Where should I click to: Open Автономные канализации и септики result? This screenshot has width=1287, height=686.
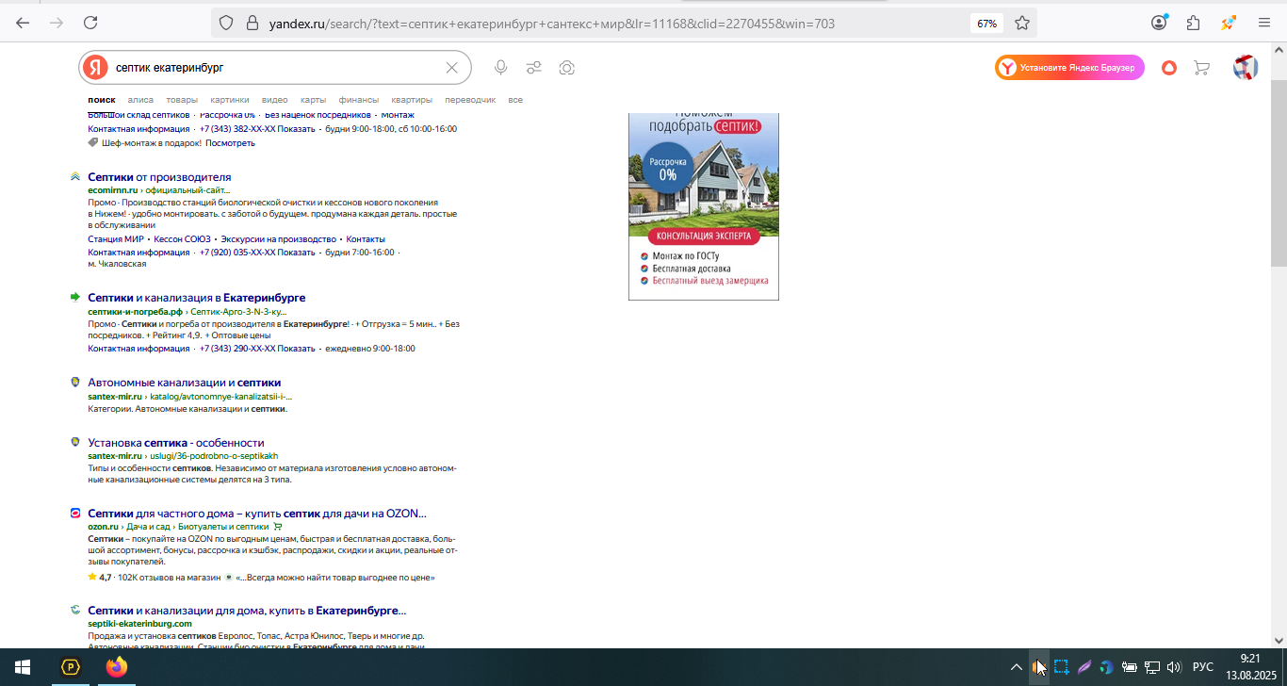(184, 383)
